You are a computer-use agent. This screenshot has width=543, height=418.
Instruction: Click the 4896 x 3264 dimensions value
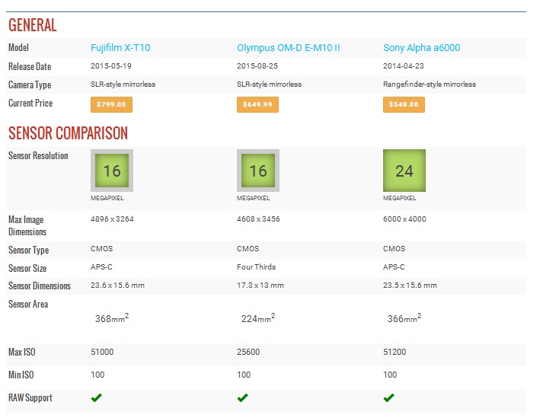(112, 219)
